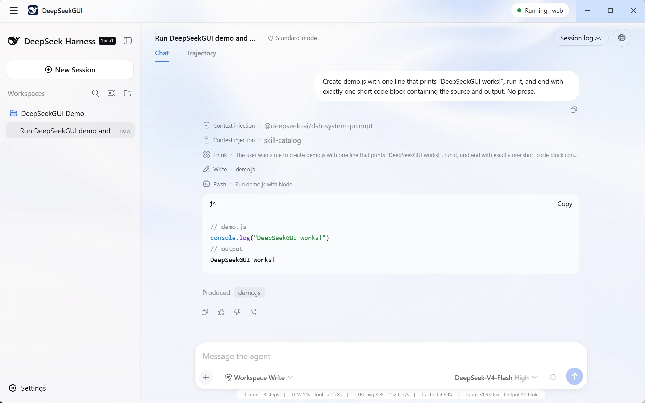Click the 'Input 31.9K tok' status entry
The image size is (645, 403).
coord(483,395)
